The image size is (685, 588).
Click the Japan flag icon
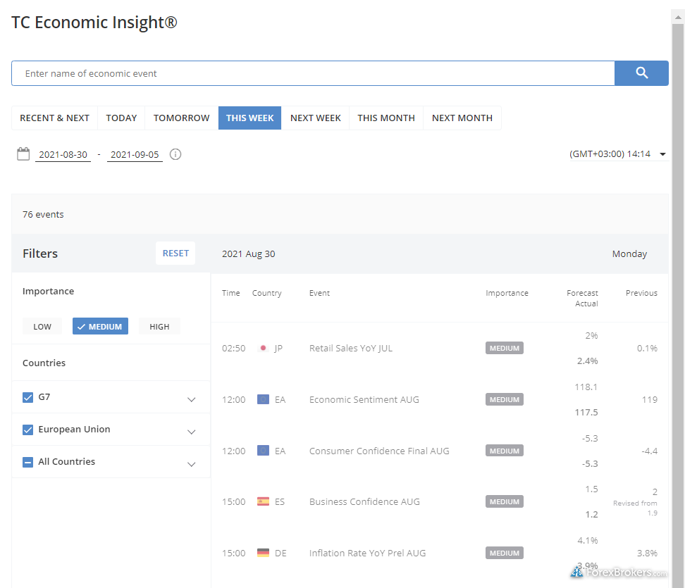click(x=263, y=349)
